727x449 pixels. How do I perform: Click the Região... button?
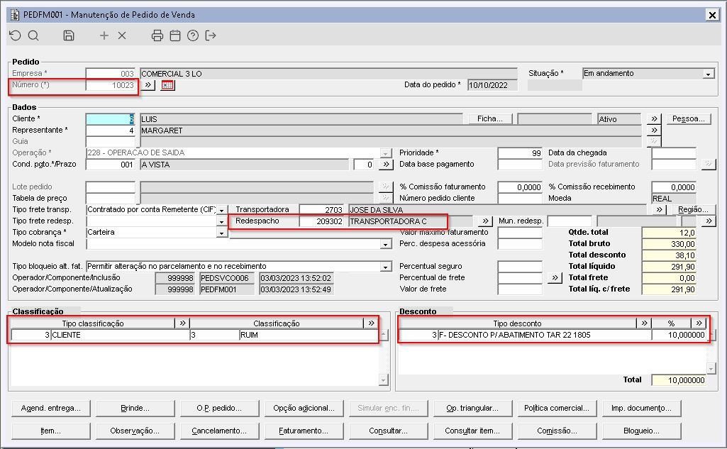(693, 210)
